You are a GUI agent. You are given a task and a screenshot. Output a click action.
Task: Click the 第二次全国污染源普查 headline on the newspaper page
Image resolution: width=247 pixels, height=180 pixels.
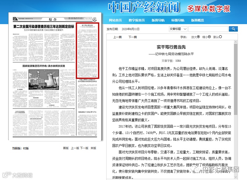44,27
